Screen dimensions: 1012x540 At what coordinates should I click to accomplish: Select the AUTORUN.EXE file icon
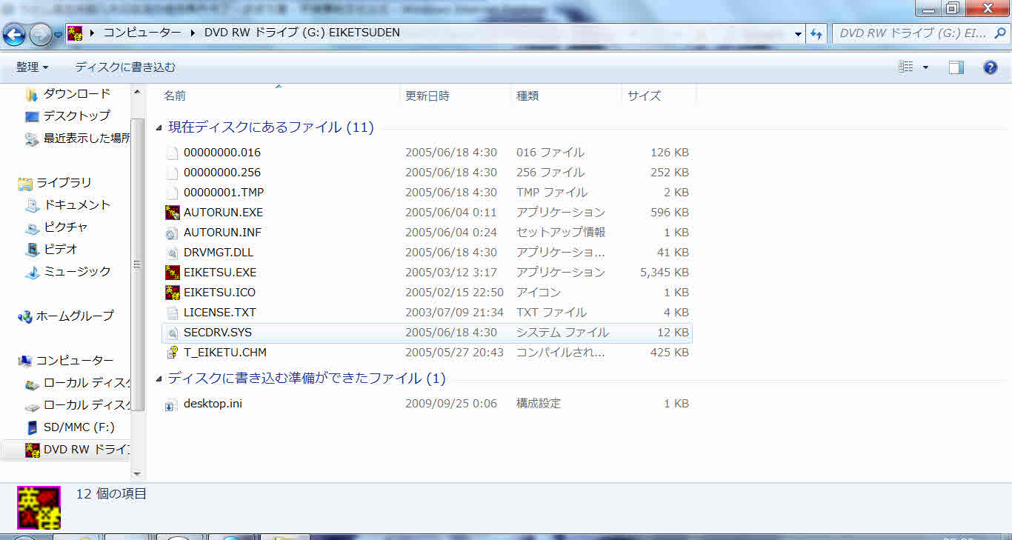[x=172, y=213]
